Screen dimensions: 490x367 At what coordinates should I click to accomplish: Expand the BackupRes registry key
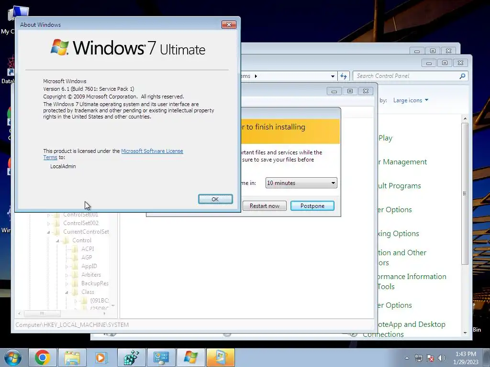[67, 284]
